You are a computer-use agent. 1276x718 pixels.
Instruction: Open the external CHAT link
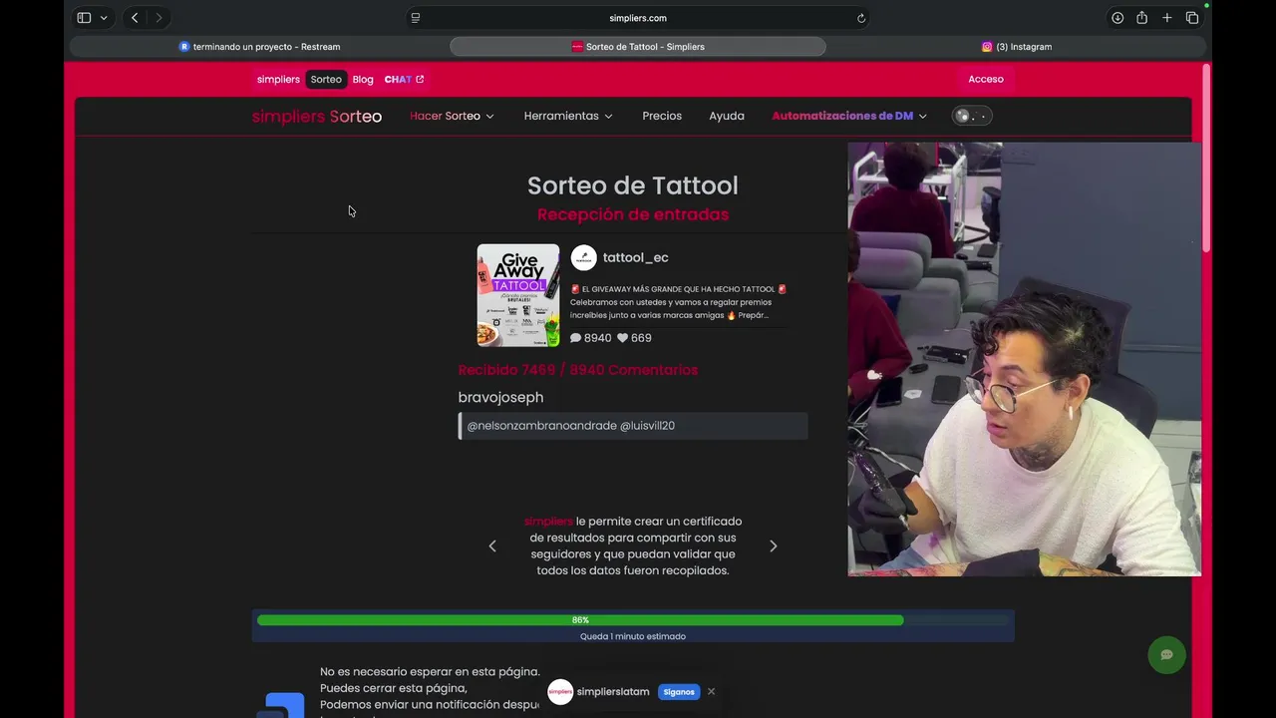click(404, 79)
